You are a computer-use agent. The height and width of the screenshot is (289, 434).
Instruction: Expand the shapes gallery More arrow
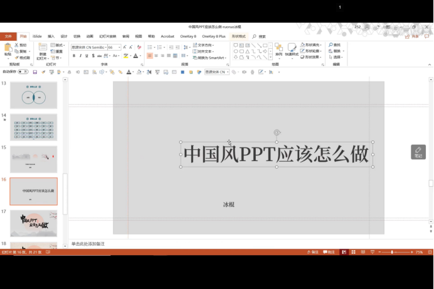270,57
